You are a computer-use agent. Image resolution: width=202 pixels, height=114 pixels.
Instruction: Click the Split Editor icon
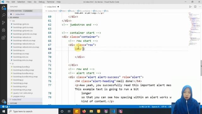195,7
